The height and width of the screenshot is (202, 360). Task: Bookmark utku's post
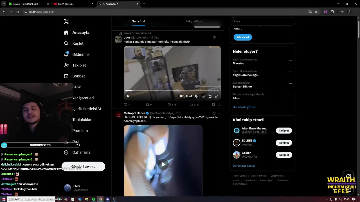(213, 105)
